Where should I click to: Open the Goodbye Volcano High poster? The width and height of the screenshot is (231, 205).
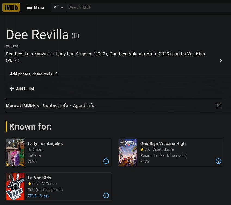[128, 152]
